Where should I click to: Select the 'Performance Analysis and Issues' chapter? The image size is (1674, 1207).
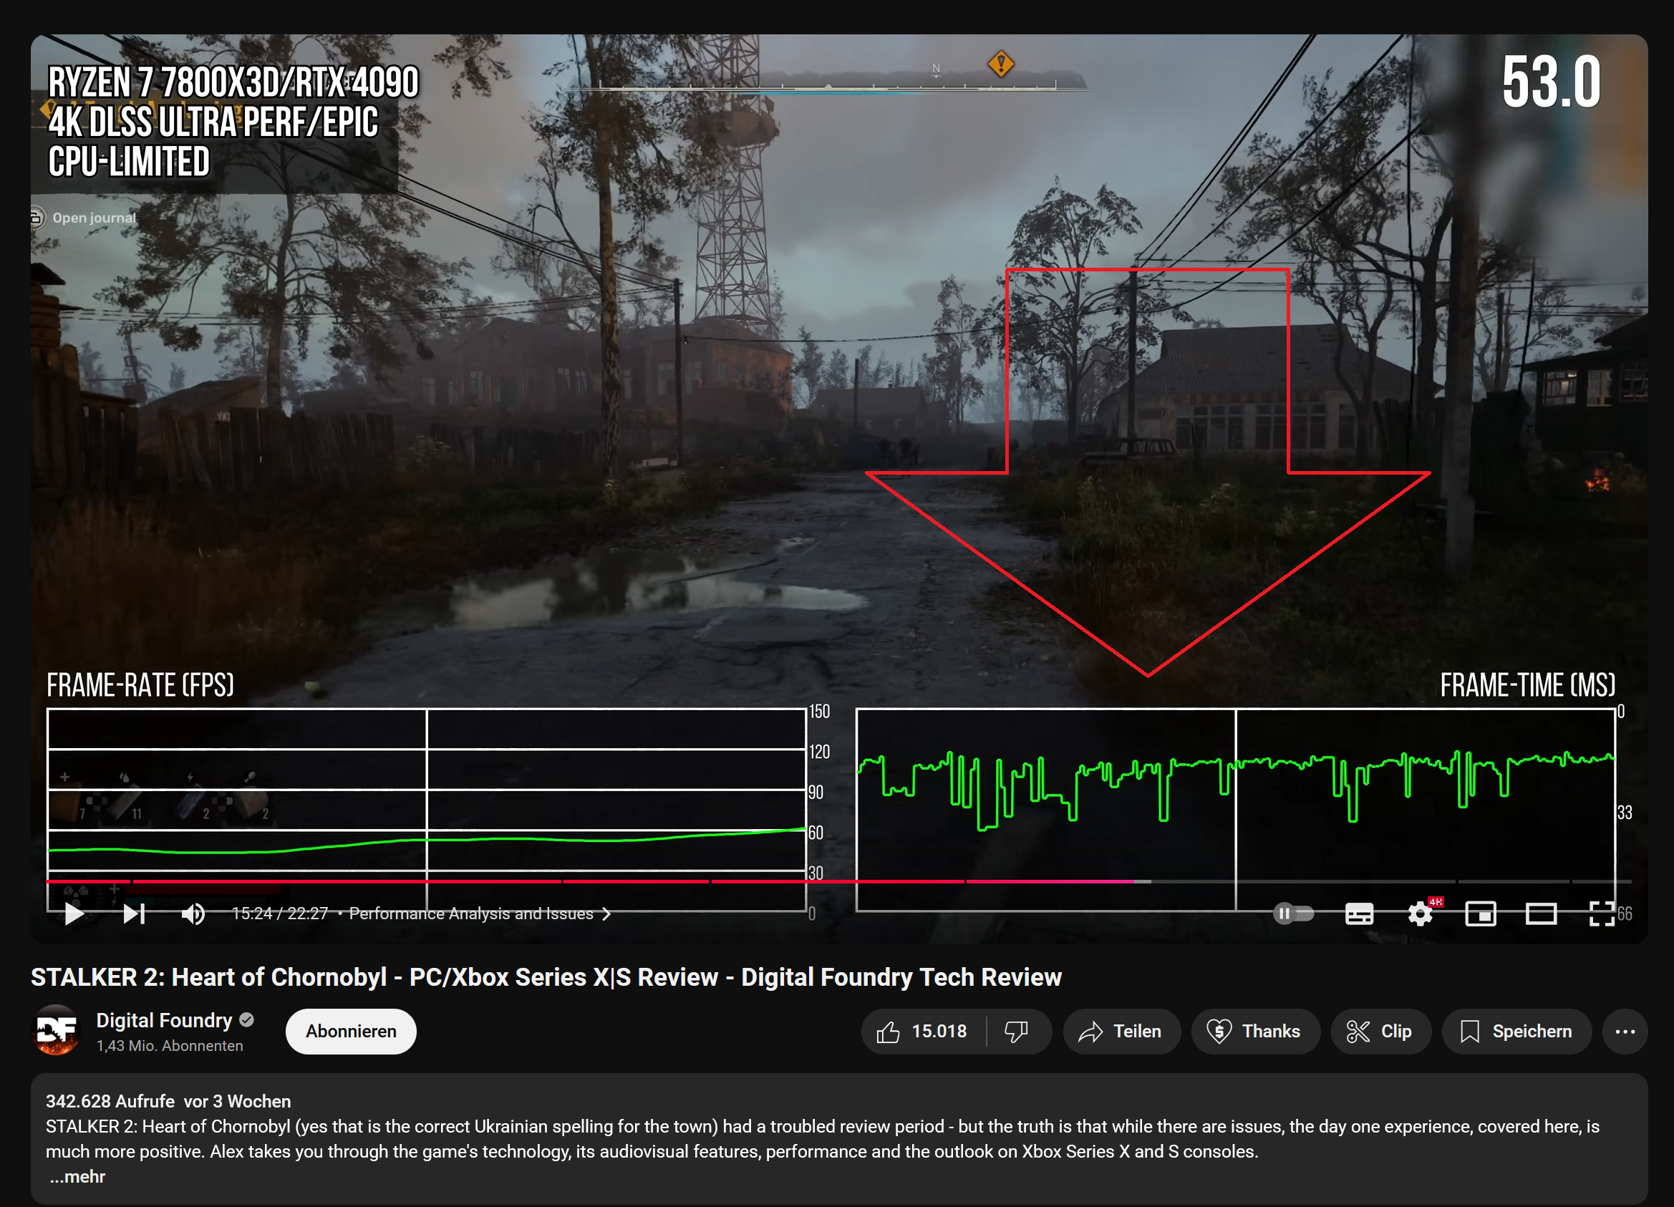(471, 913)
